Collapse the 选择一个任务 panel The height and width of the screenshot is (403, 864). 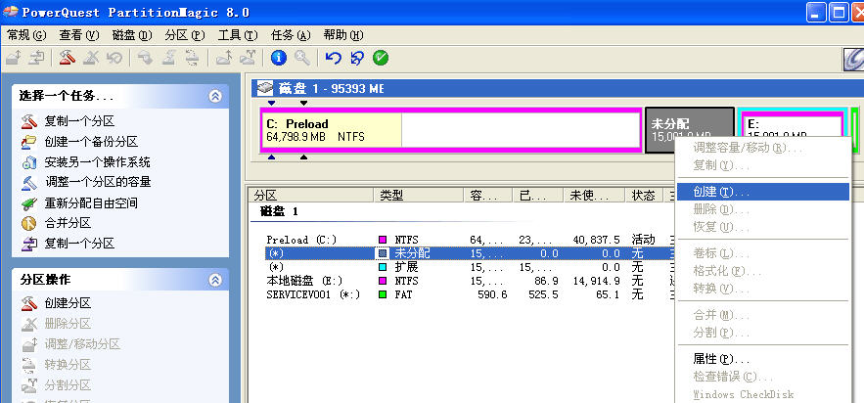tap(215, 96)
